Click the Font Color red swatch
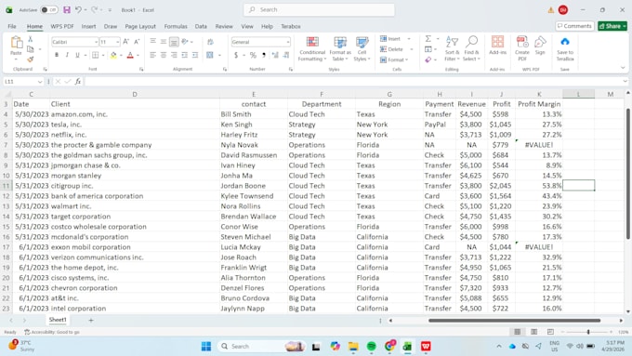The width and height of the screenshot is (632, 356). pos(130,55)
